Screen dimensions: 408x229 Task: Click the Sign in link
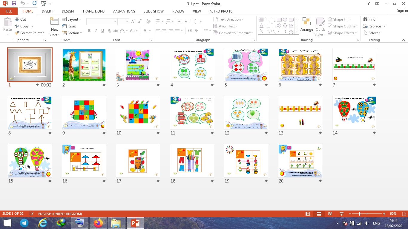[402, 11]
